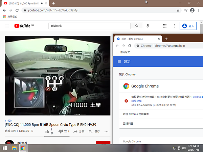Click the youtube.com/watch address bar
The width and height of the screenshot is (203, 152).
[100, 10]
